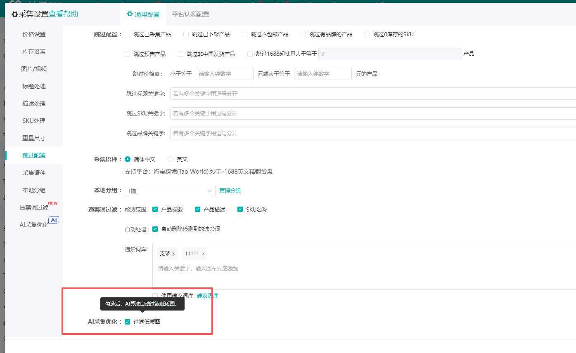Click the 管理分组 link
576x353 pixels.
tap(230, 191)
